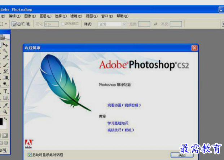The image size is (224, 160).
Task: Choose Intersect with Selection mode
Action: pyautogui.click(x=28, y=24)
